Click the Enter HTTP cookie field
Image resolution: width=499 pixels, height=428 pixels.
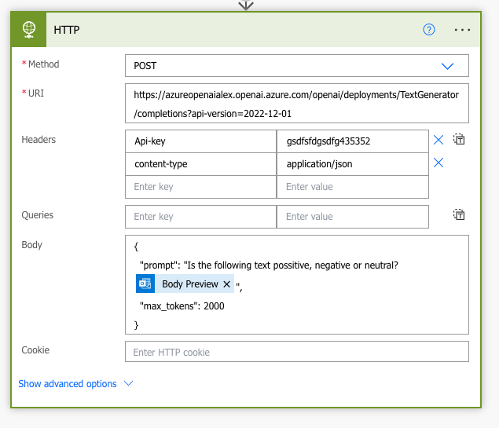296,352
